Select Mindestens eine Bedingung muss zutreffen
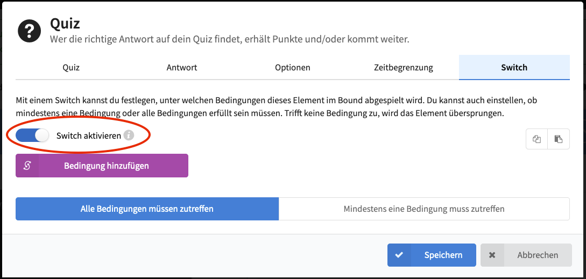 [x=424, y=209]
